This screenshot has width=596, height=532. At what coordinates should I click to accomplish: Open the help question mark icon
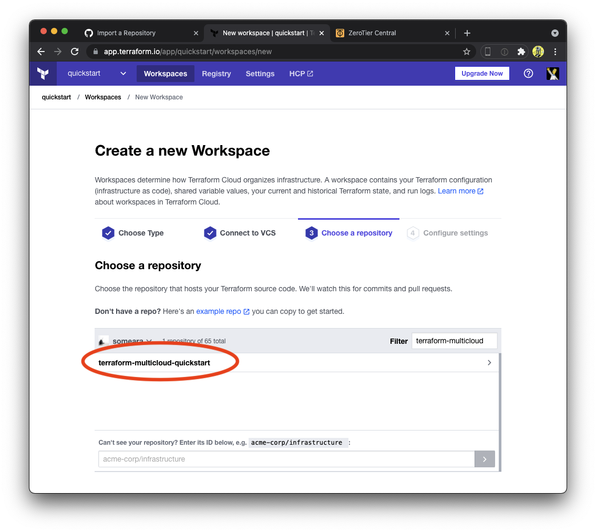point(528,74)
